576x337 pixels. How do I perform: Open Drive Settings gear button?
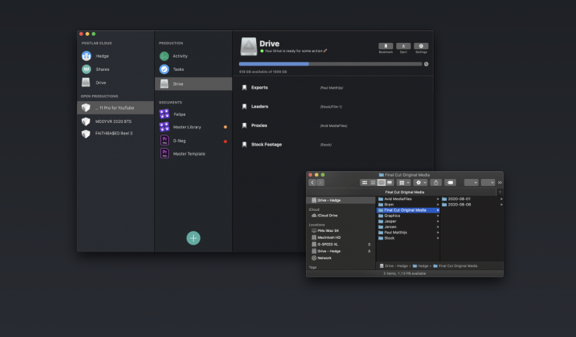[x=421, y=47]
